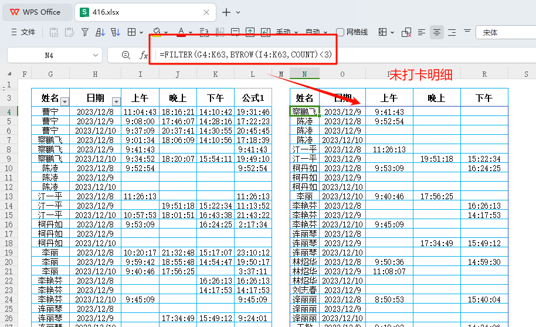
Task: Click the 8:50:53 cell
Action: 389,299
